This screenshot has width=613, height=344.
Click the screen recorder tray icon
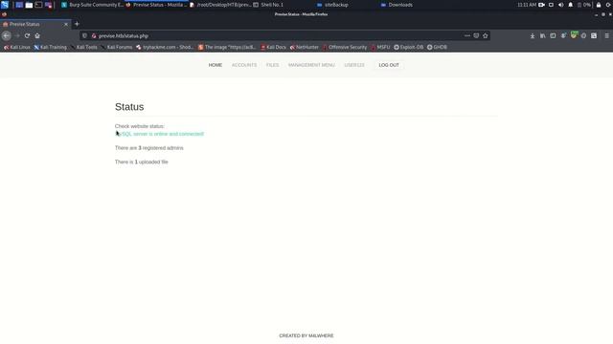[541, 5]
